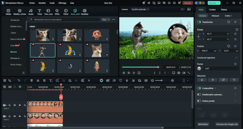Select the J'aime category
Viewport: 243px width, 129px height.
[13, 33]
